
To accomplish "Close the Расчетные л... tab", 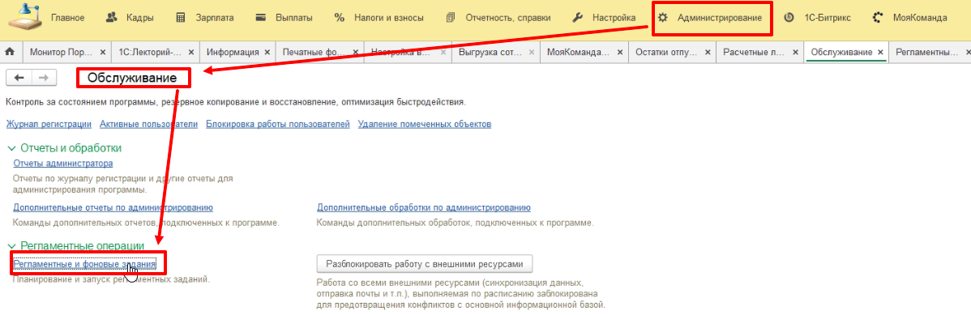I will coord(797,53).
